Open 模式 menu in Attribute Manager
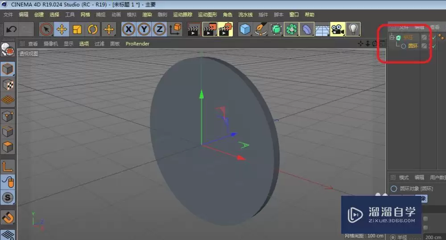This screenshot has width=446, height=240. pyautogui.click(x=404, y=178)
